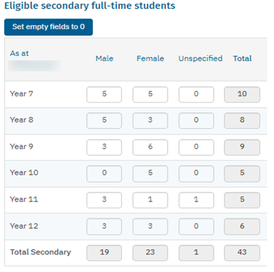The width and height of the screenshot is (274, 272).
Task: Select the Year 10 Male input field
Action: pos(104,173)
